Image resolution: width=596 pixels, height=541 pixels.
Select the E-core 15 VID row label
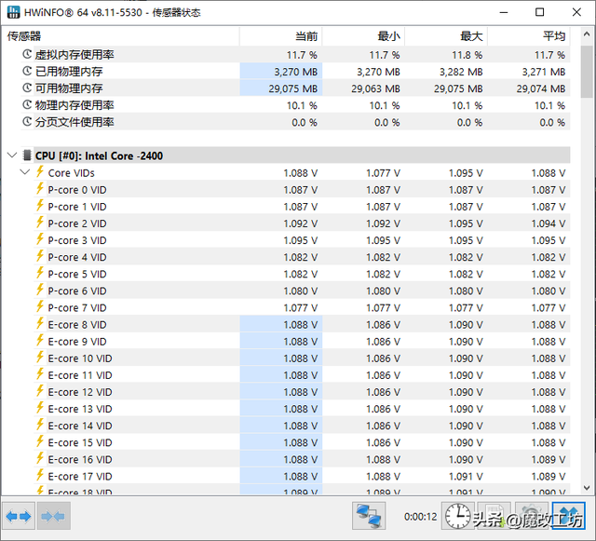(80, 442)
